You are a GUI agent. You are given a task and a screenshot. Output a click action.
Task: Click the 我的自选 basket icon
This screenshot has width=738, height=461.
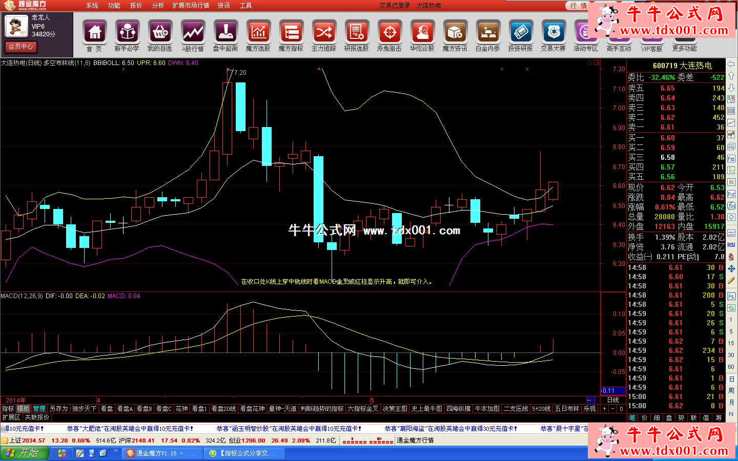coord(160,33)
